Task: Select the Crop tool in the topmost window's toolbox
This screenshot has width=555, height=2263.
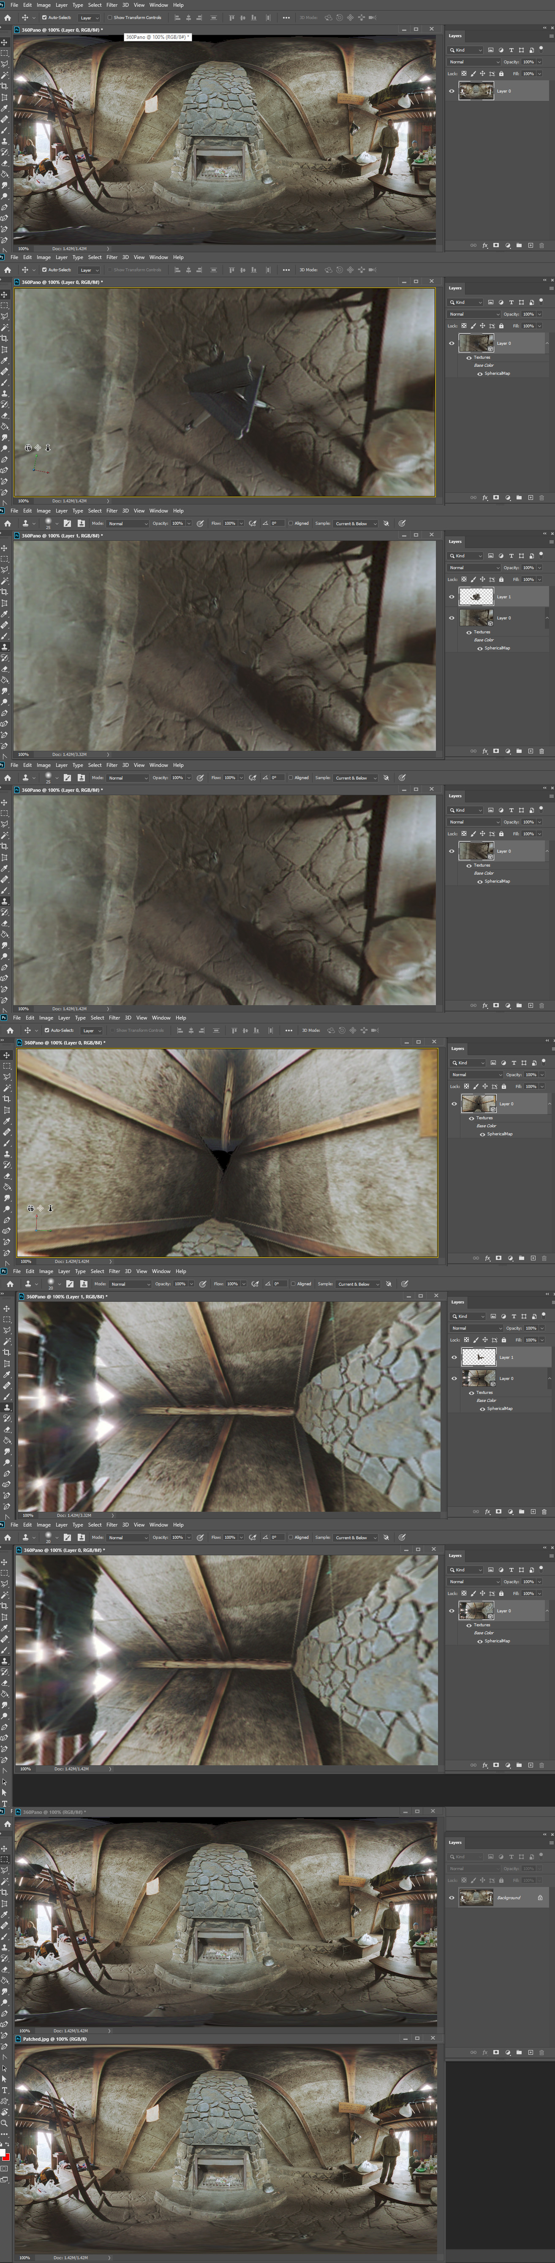Action: (4, 86)
